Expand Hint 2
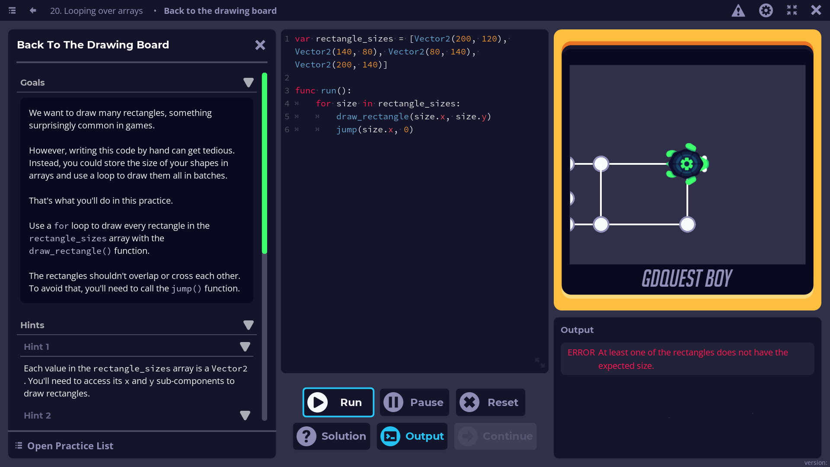 tap(245, 416)
